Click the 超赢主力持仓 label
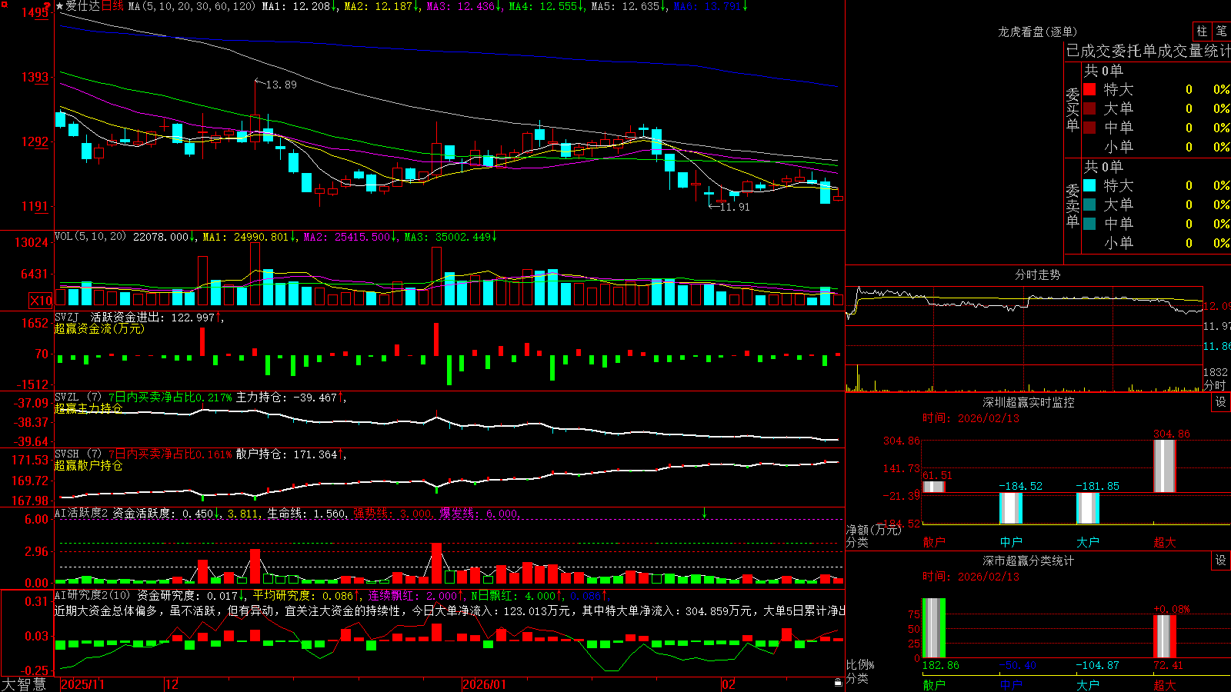Viewport: 1231px width, 692px height. point(88,408)
